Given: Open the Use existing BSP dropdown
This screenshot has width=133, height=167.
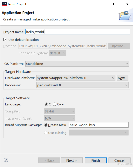Looking at the screenshot, I should 99,133.
